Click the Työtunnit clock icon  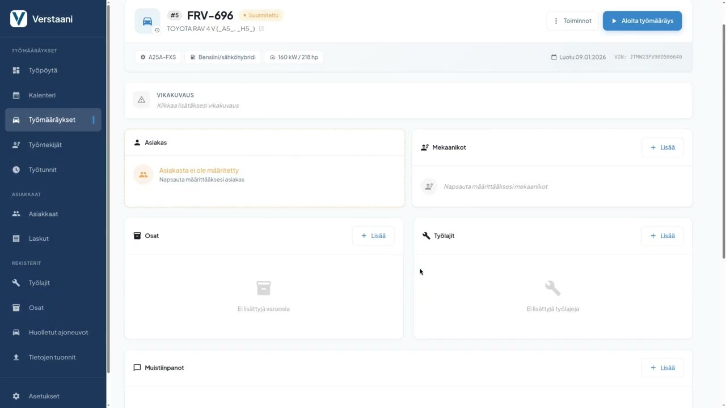pos(16,169)
